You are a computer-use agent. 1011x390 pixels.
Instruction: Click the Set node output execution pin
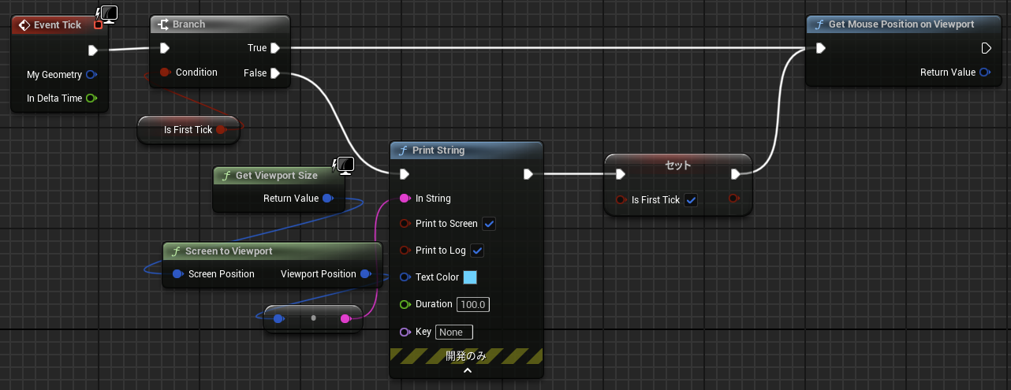[736, 174]
